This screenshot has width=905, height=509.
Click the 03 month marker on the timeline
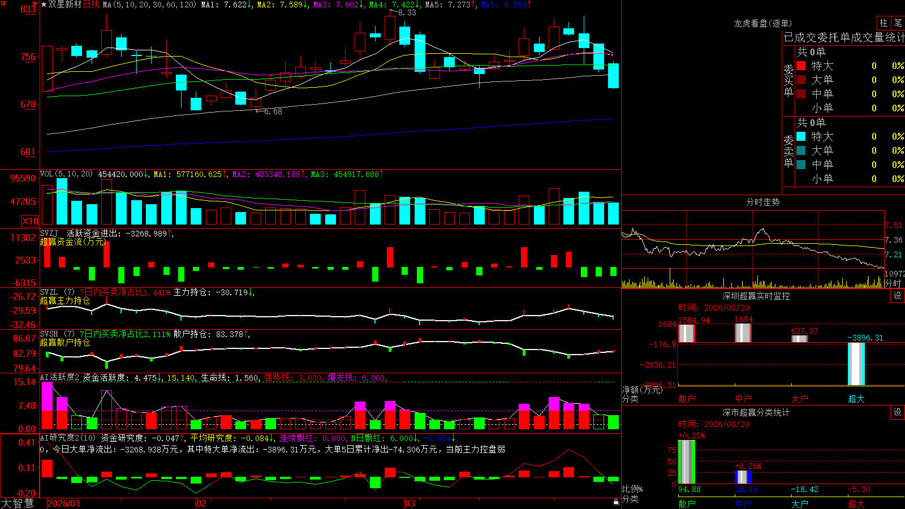[x=410, y=503]
